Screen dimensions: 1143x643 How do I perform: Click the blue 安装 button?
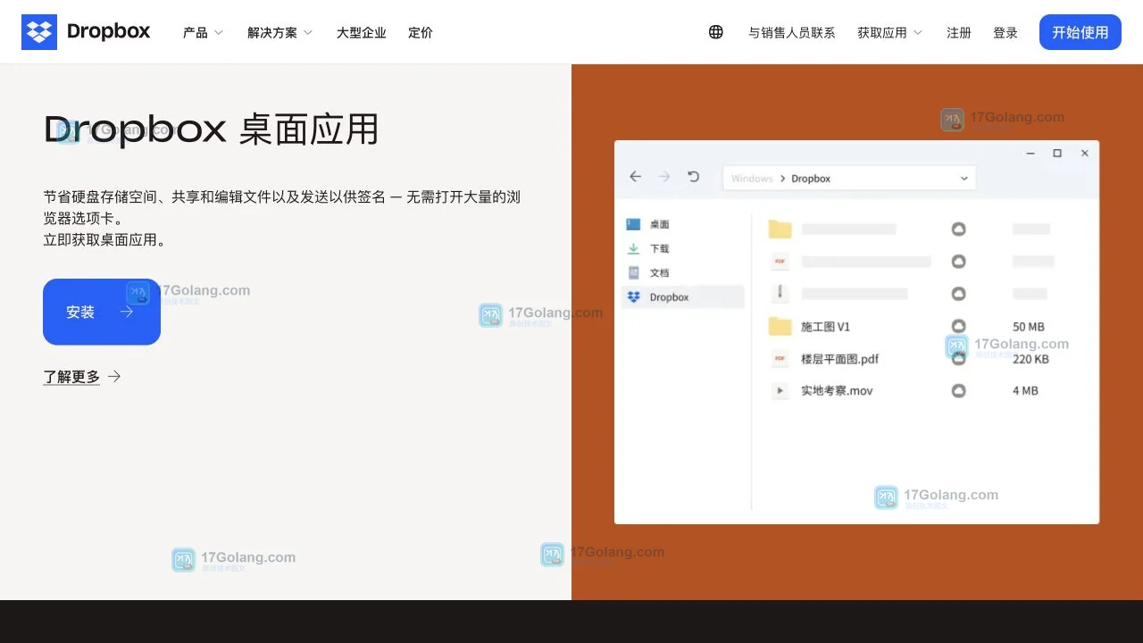[x=102, y=312]
